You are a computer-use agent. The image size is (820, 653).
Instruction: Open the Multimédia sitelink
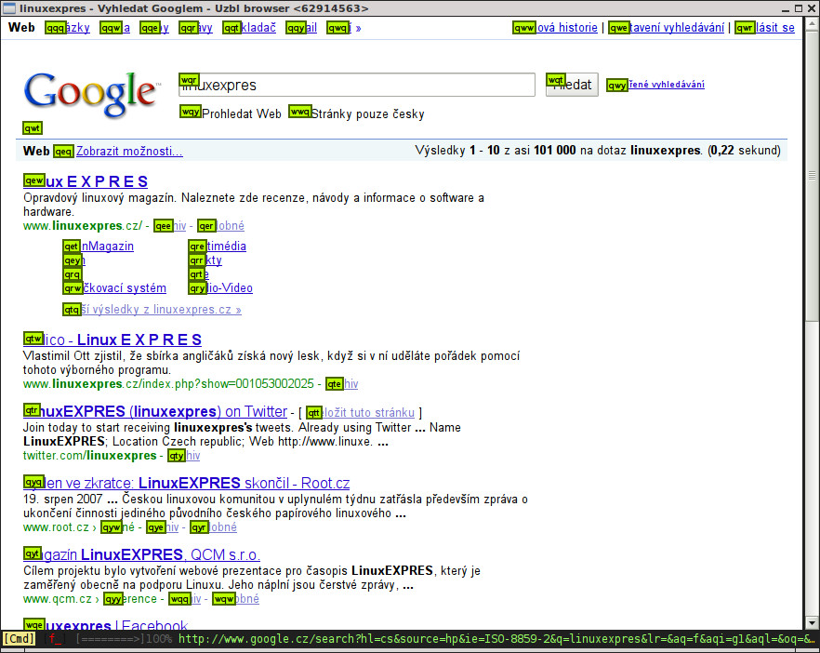(218, 246)
